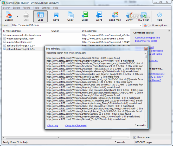Click the Hunt URL input field
The image size is (173, 146).
pyautogui.click(x=76, y=25)
